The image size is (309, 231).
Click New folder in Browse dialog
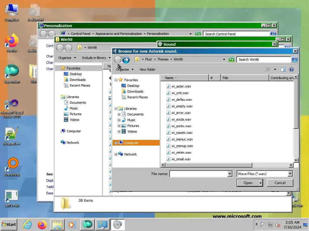(x=147, y=69)
